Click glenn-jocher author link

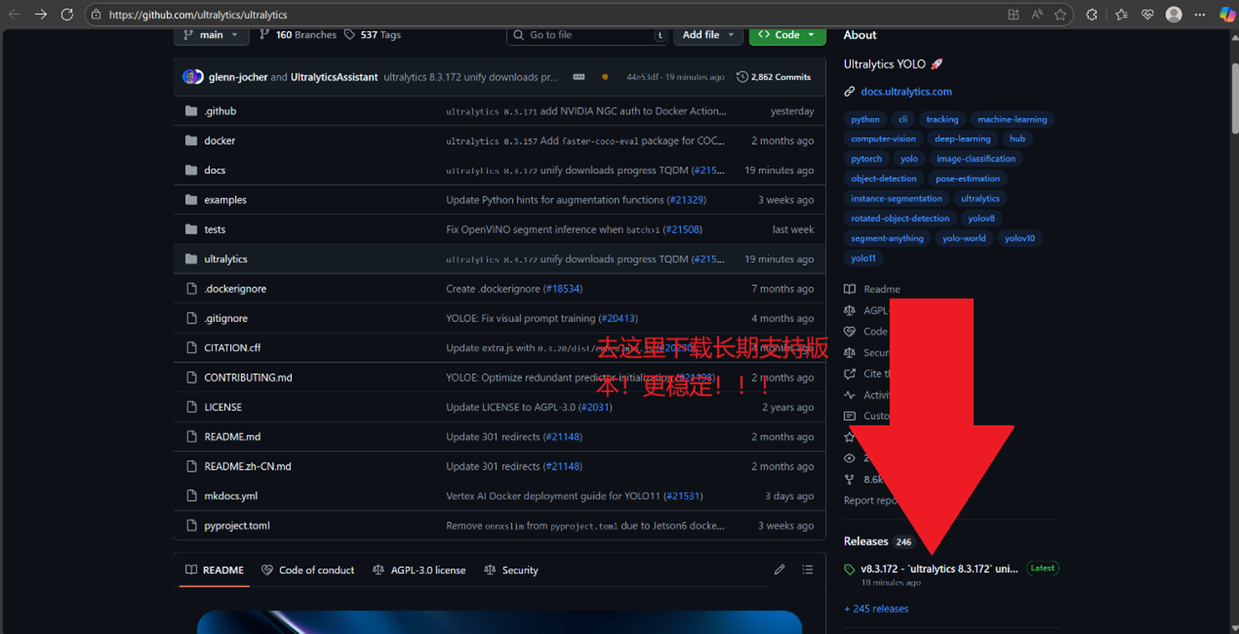coord(238,77)
